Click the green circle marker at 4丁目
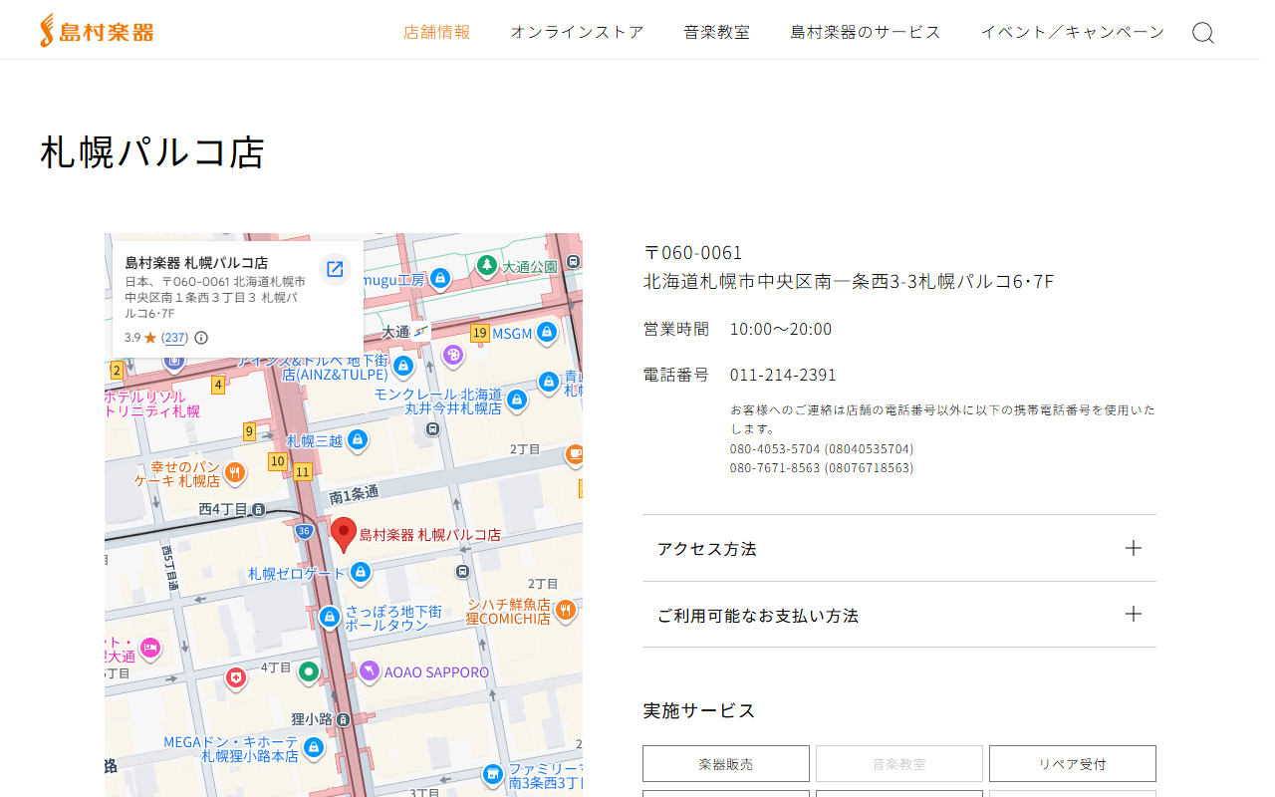Screen dimensions: 1275x797 pyautogui.click(x=309, y=671)
